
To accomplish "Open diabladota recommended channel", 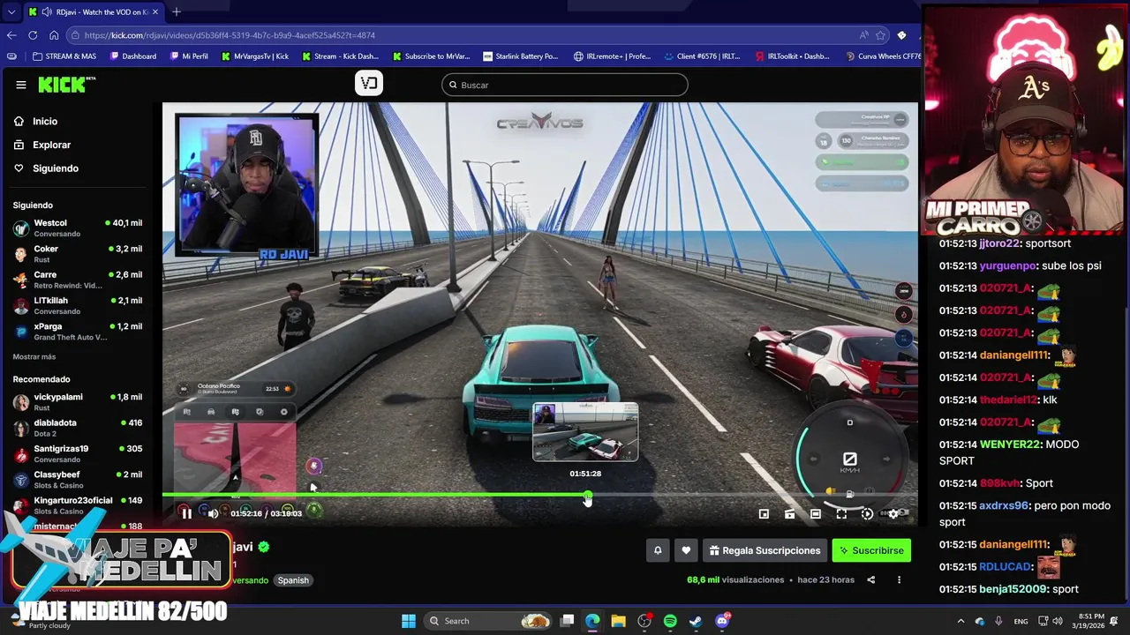I will [78, 428].
